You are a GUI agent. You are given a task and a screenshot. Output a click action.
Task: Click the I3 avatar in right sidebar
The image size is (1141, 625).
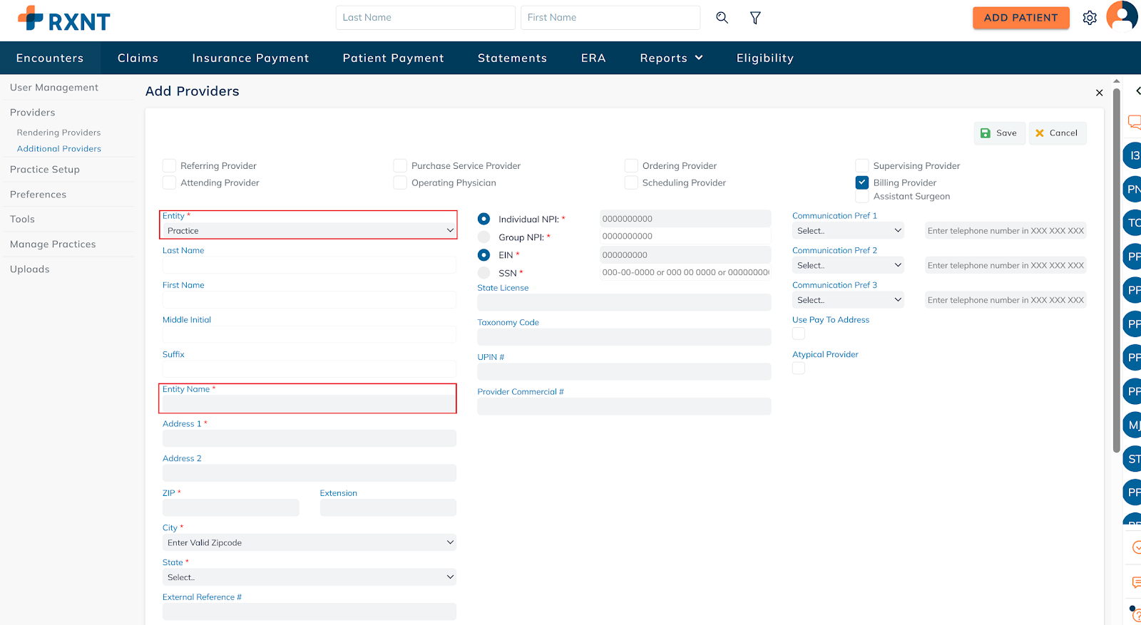1133,155
